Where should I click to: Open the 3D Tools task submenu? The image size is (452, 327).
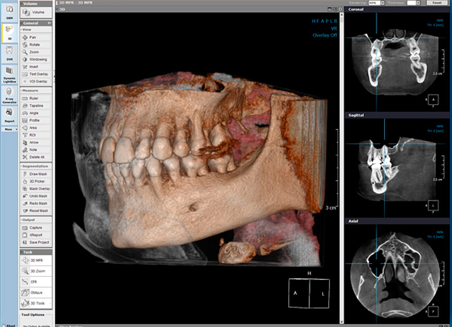click(36, 303)
